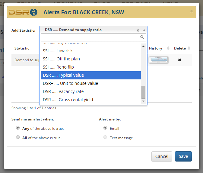Select 'Any of the above is true' radio
The image size is (203, 173).
click(x=18, y=128)
